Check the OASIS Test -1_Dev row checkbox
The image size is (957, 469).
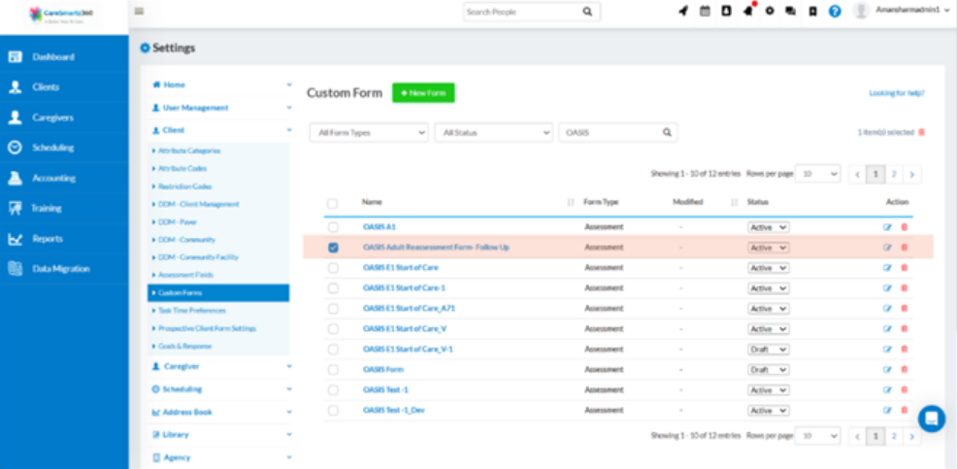click(333, 410)
